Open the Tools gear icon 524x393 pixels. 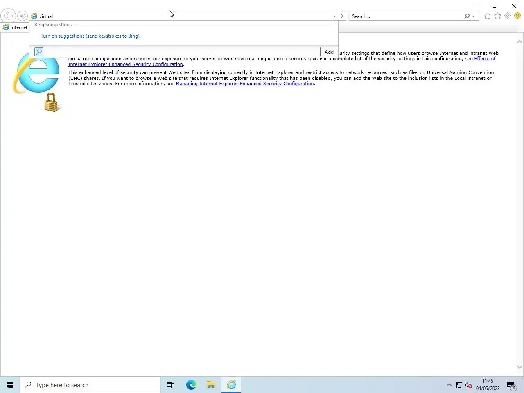coord(508,16)
